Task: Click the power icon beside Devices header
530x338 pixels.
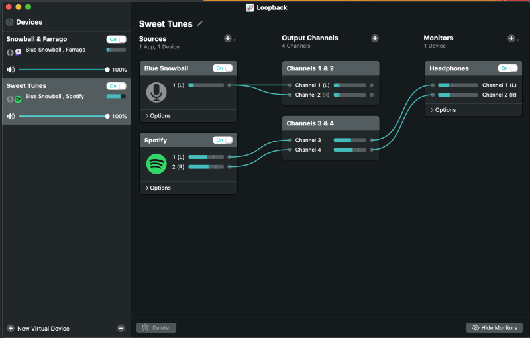Action: [9, 22]
